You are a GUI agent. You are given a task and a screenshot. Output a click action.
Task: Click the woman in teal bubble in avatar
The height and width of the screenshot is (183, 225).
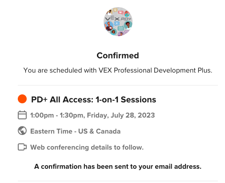(x=128, y=25)
